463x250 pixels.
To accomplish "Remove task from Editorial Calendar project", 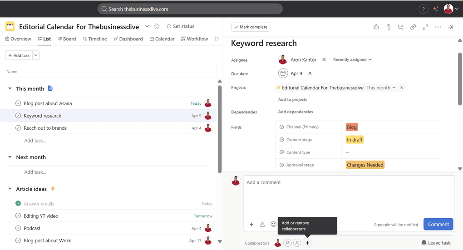I will tap(402, 88).
